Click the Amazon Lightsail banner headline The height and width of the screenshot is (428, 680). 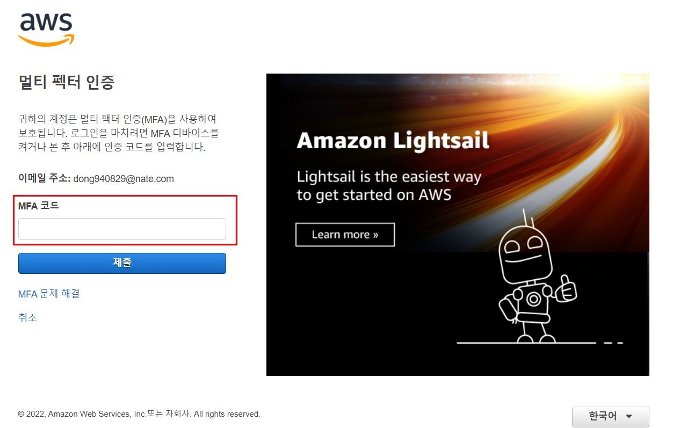coord(393,141)
